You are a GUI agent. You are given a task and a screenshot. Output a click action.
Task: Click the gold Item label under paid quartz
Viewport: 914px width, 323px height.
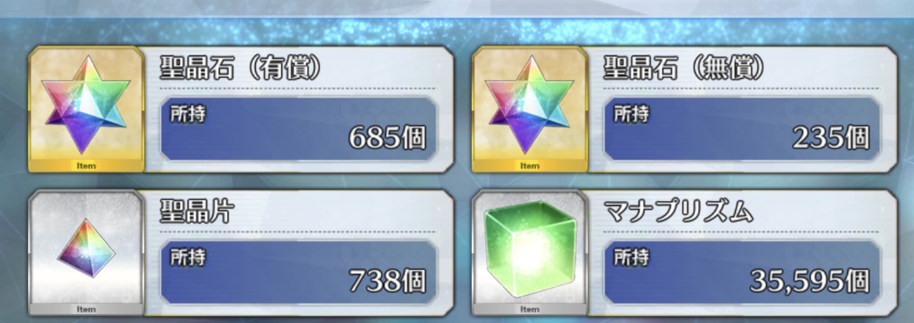(x=86, y=166)
